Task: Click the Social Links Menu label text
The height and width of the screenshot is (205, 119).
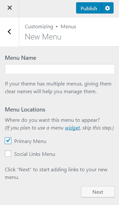Action: click(35, 154)
